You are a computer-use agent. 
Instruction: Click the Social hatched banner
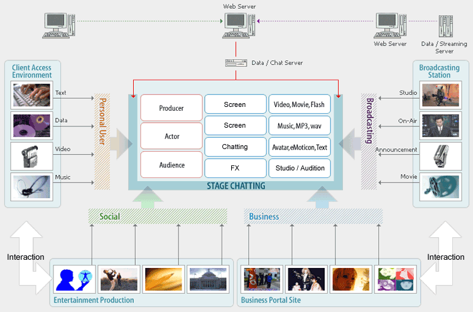(x=158, y=216)
